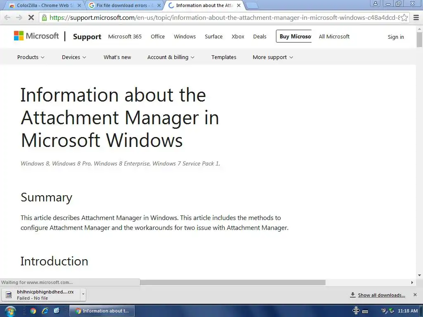Click the Show all downloads arrow icon
This screenshot has height=317, width=423.
[x=353, y=295]
